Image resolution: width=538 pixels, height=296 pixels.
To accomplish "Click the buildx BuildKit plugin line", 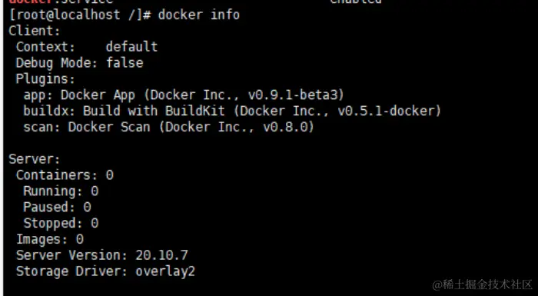I will tap(232, 111).
